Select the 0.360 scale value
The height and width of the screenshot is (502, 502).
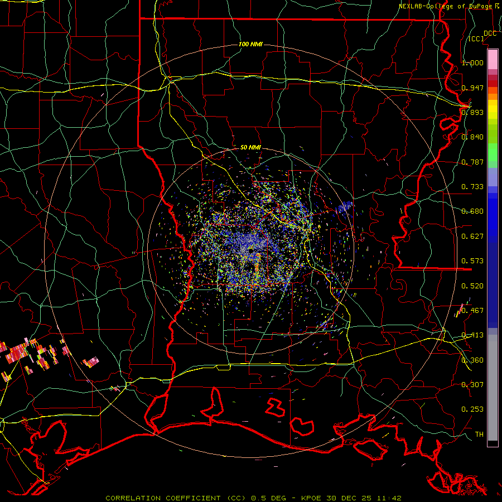click(x=472, y=360)
